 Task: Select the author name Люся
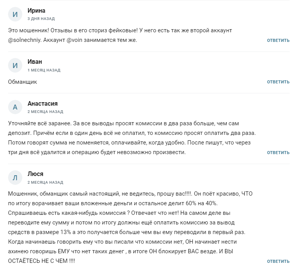35,174
